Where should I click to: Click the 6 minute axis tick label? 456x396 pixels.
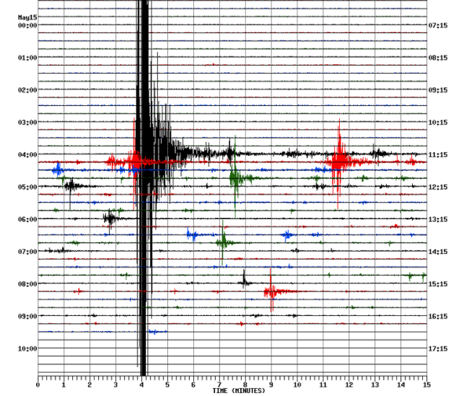193,385
